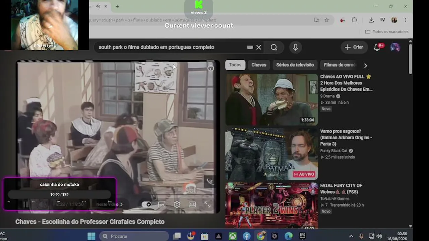Open Task View from the taskbar

177,236
